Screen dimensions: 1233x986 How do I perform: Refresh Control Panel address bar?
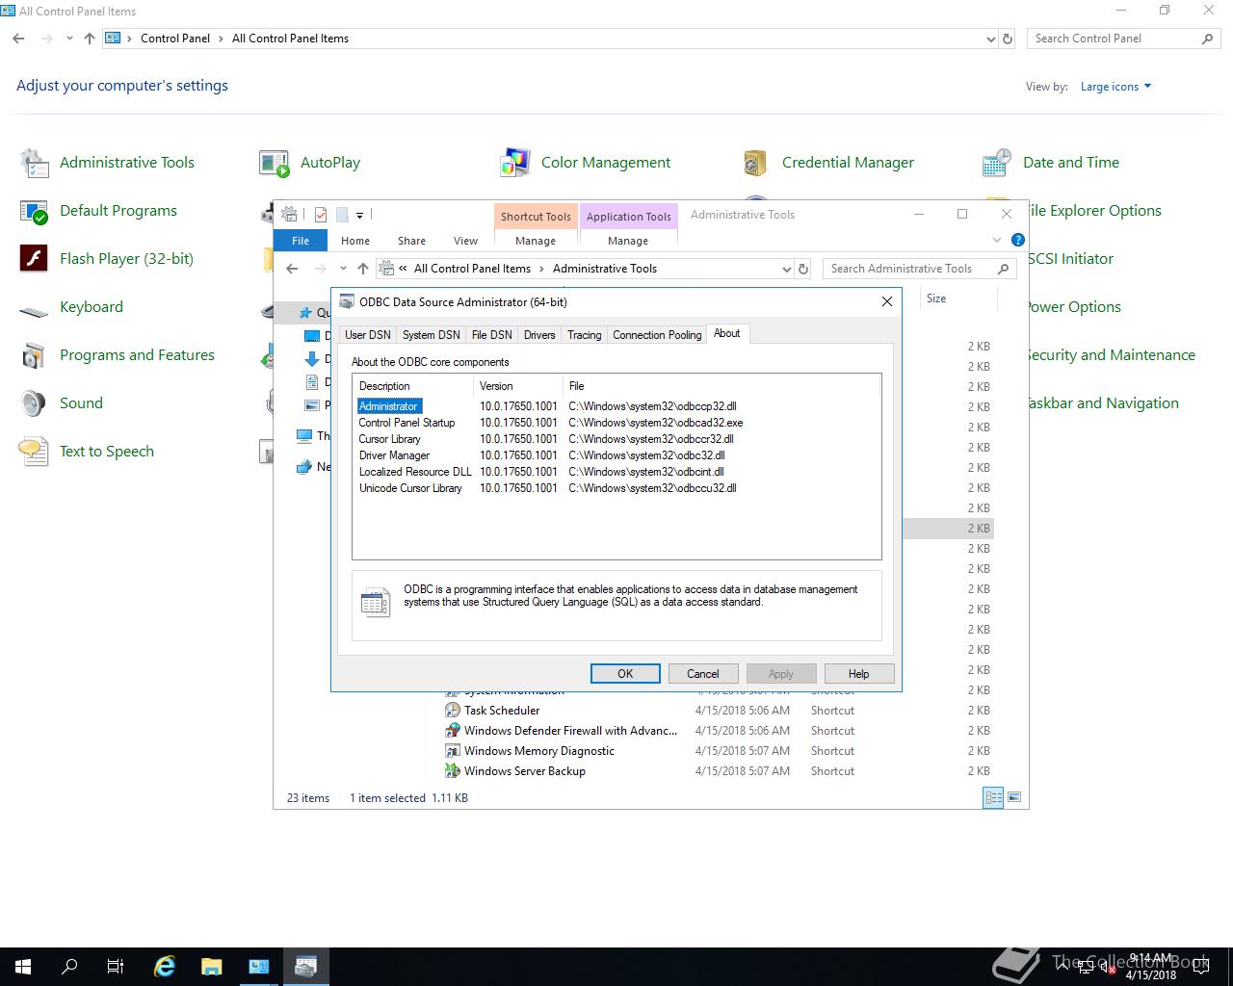click(1008, 39)
